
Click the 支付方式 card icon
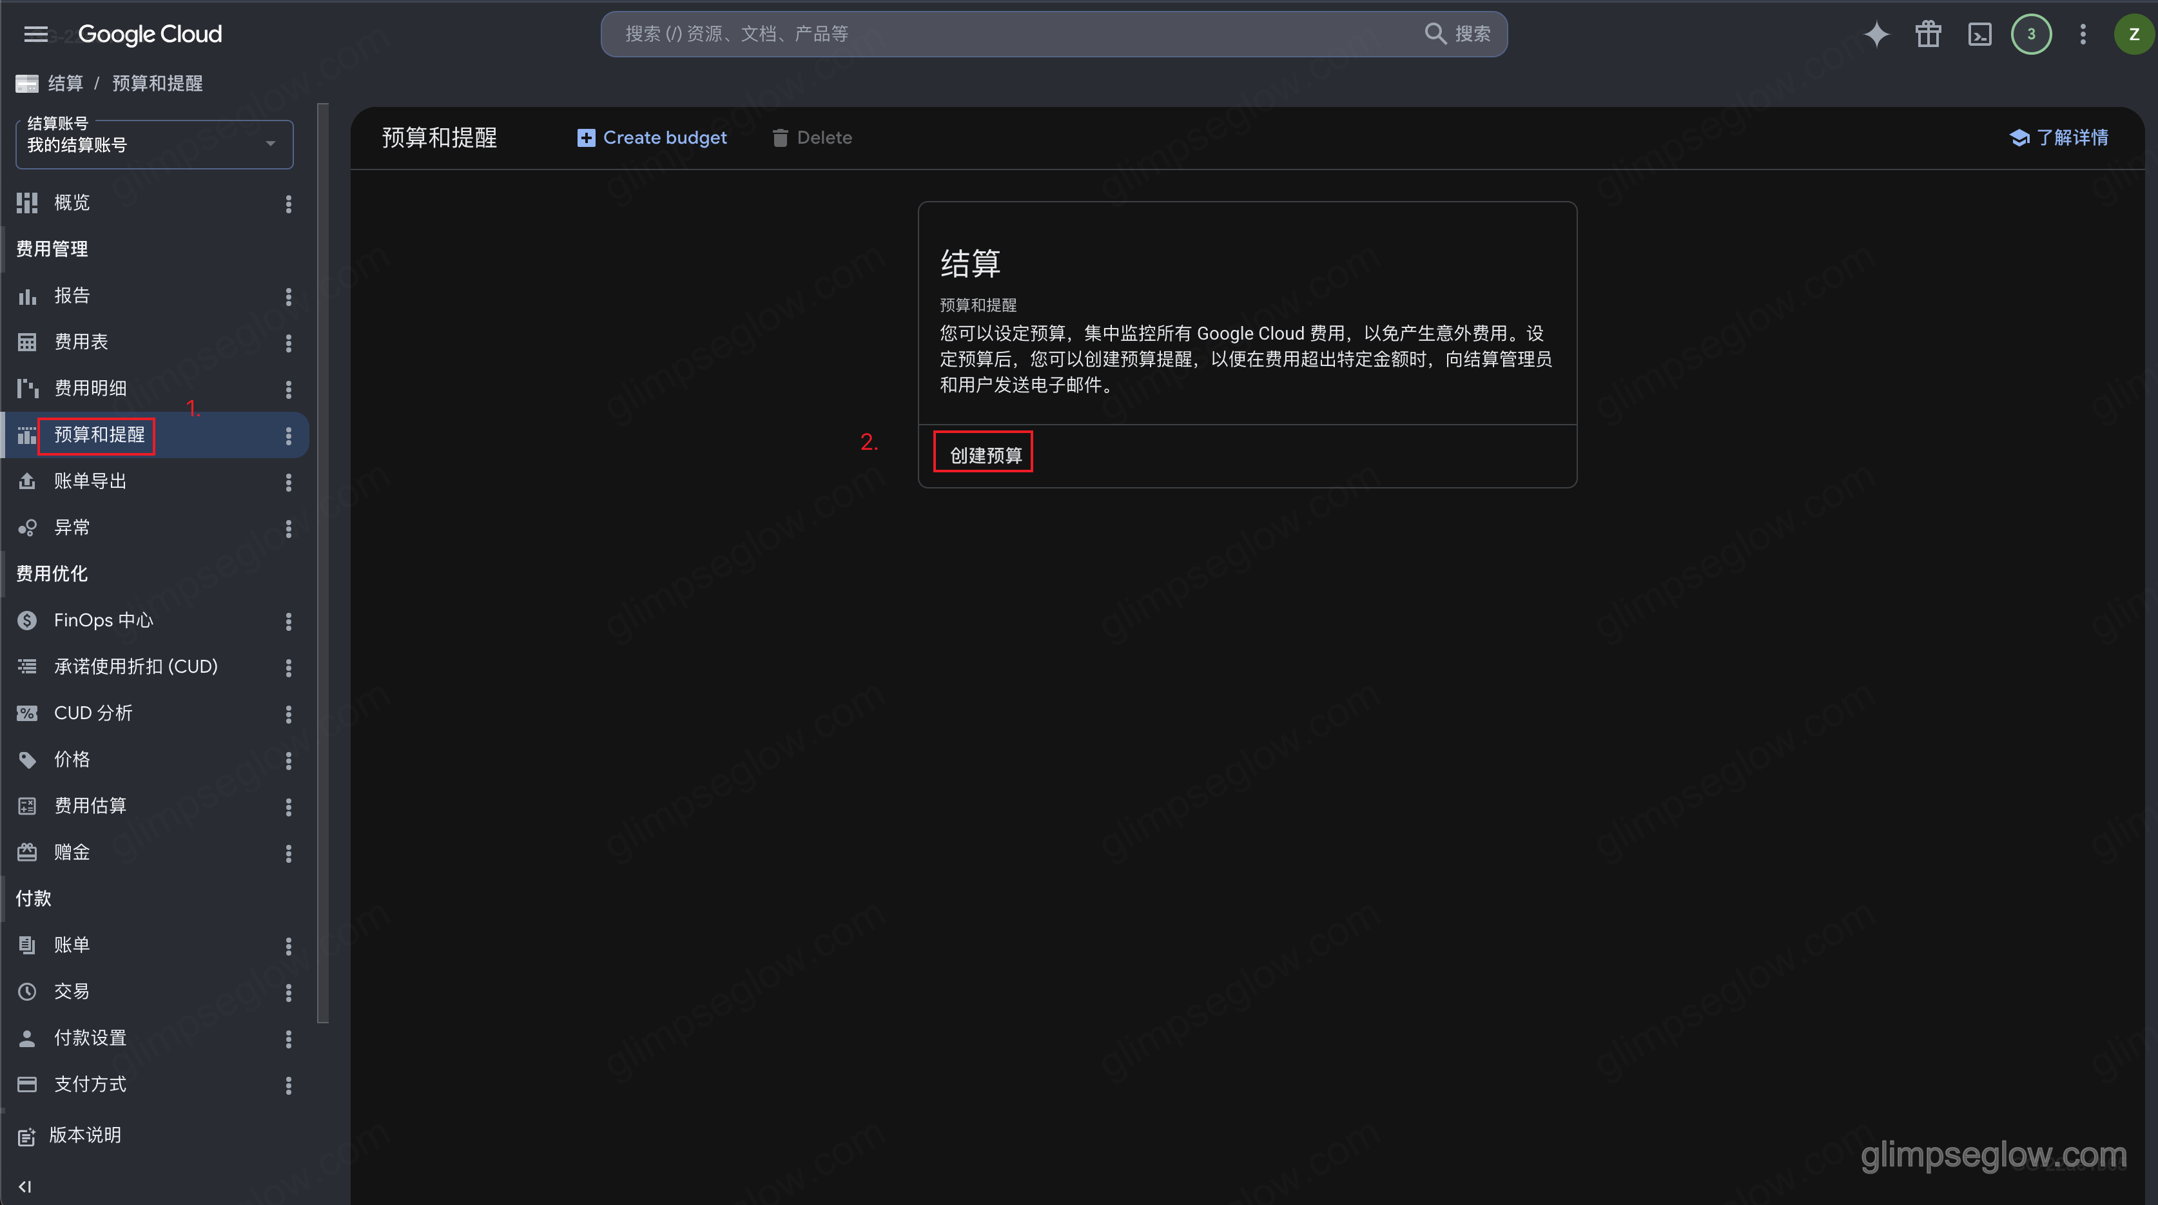click(27, 1084)
